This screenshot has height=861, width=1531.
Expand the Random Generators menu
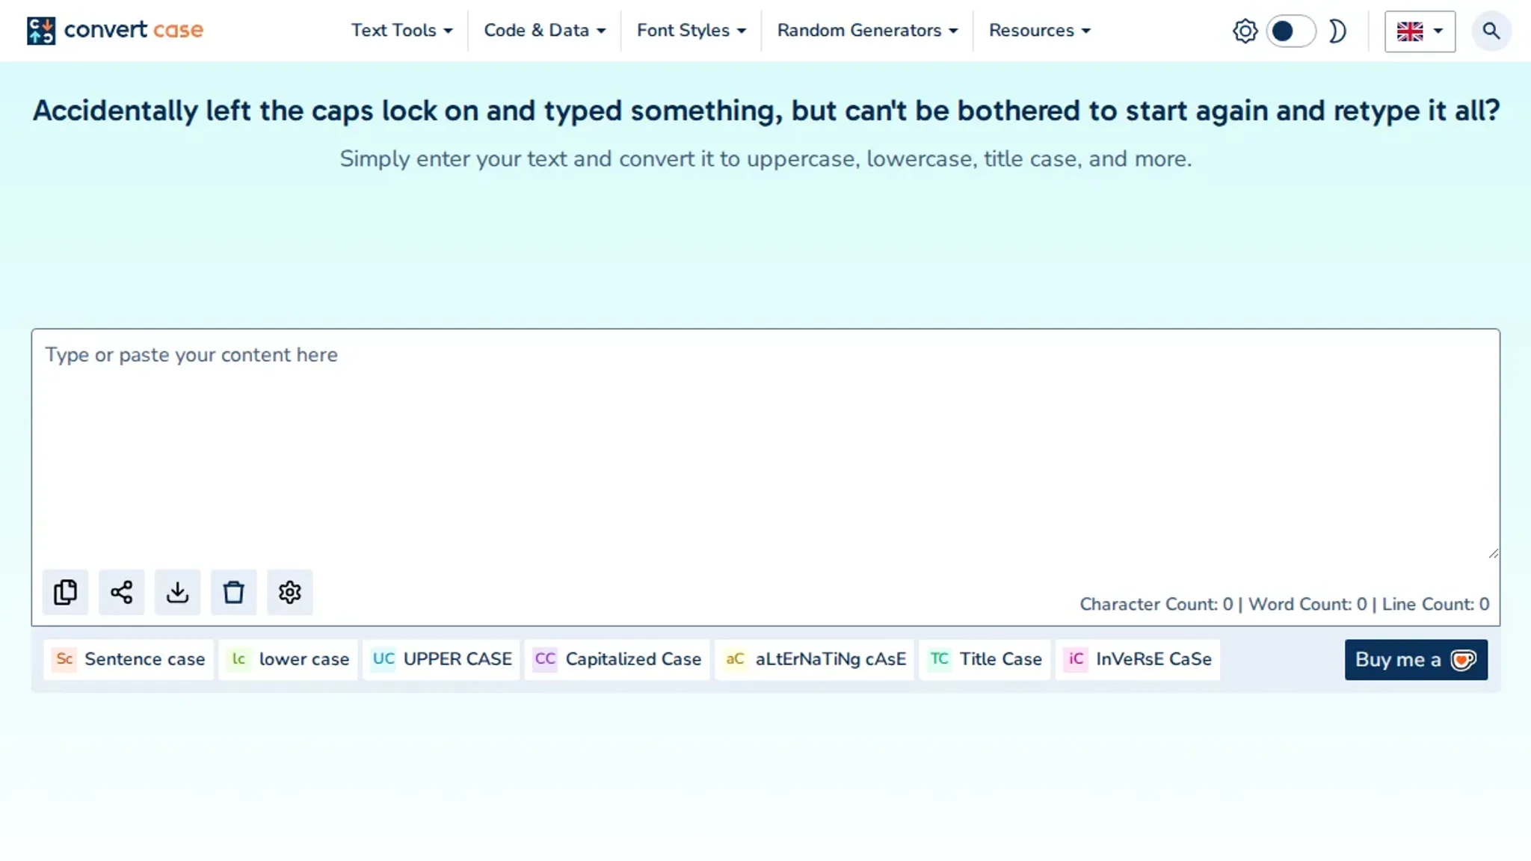tap(867, 31)
